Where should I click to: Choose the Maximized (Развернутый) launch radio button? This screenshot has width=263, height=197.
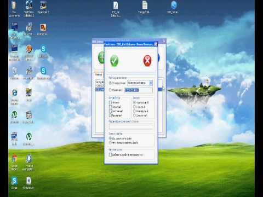tap(134, 111)
